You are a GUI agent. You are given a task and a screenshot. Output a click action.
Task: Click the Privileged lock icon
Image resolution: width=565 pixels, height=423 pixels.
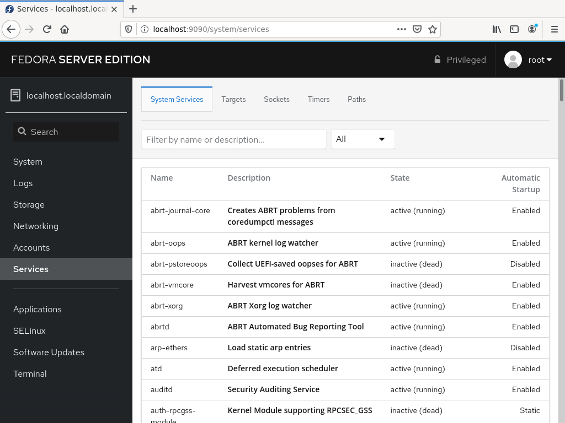(437, 59)
